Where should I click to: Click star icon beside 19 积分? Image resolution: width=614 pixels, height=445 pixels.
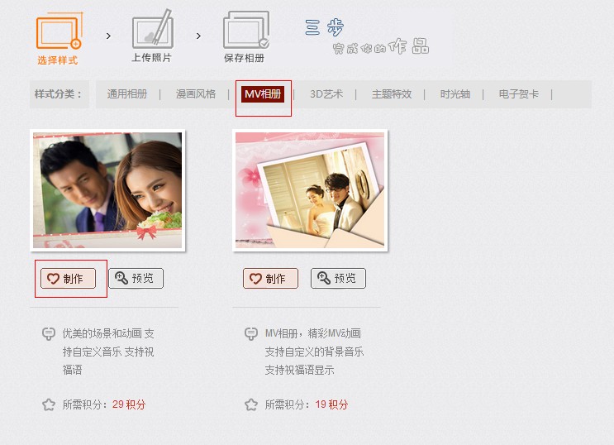tap(251, 404)
